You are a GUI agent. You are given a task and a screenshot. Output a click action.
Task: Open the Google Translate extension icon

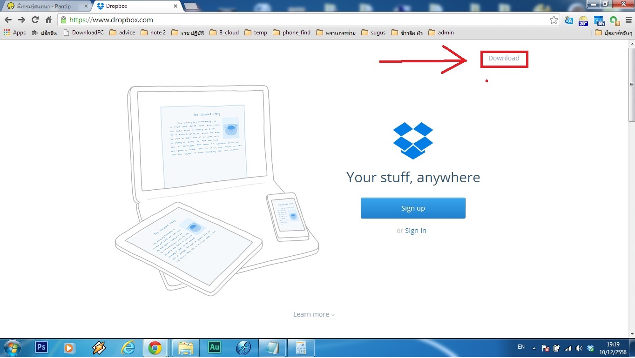click(x=568, y=20)
